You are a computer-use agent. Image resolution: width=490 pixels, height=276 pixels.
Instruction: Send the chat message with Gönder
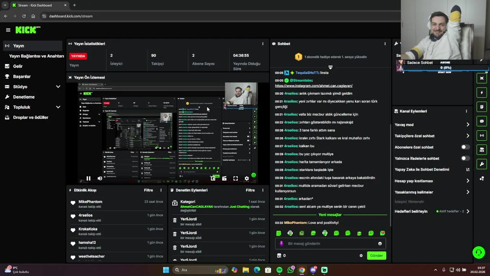click(376, 256)
